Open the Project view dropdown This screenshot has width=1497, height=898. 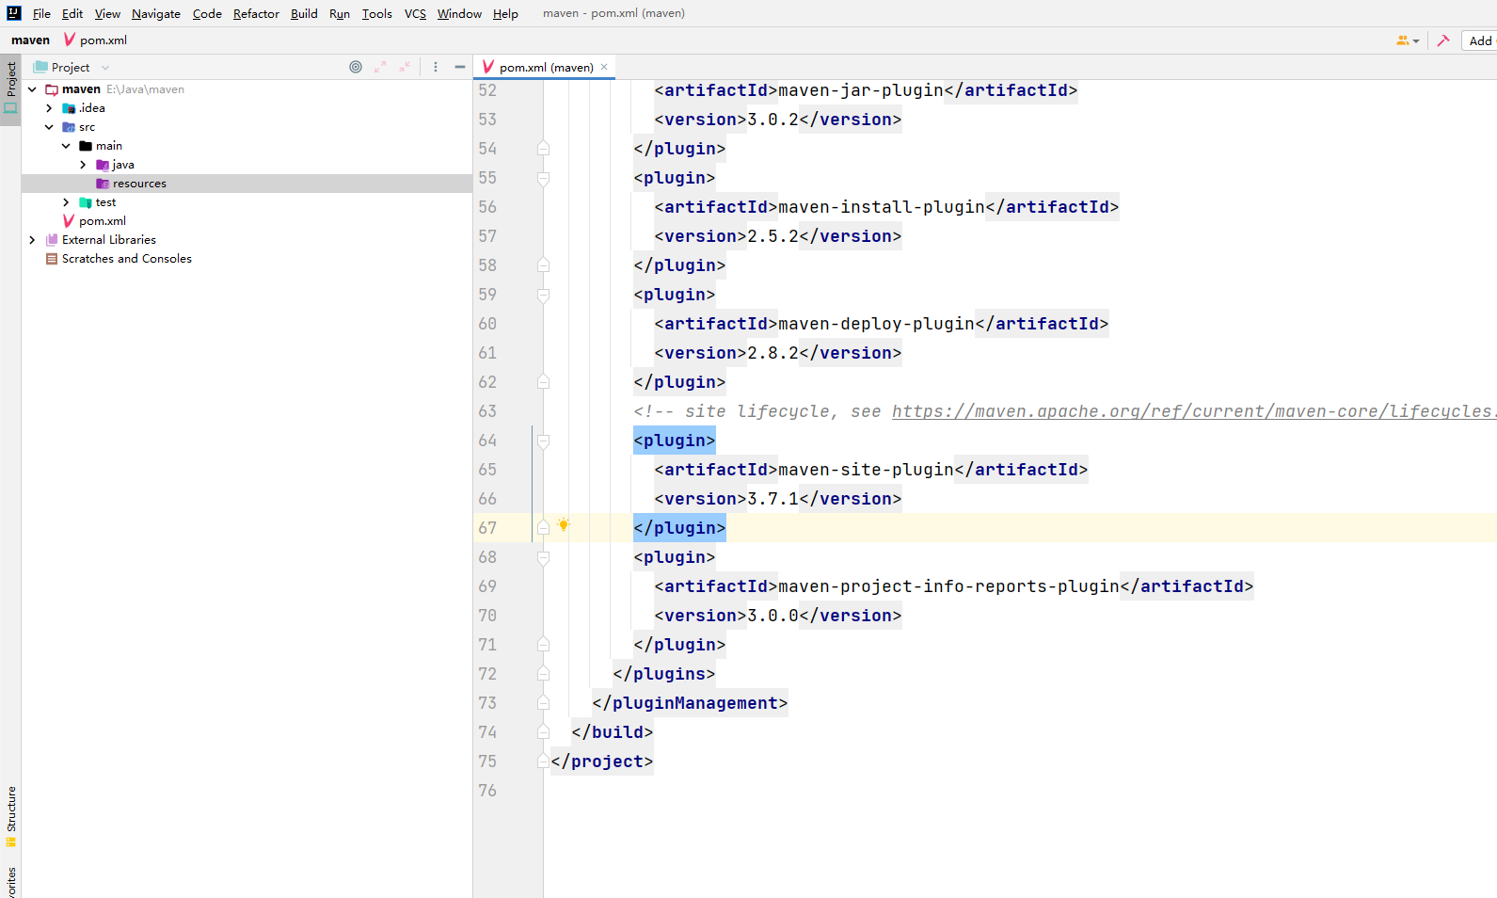tap(105, 68)
